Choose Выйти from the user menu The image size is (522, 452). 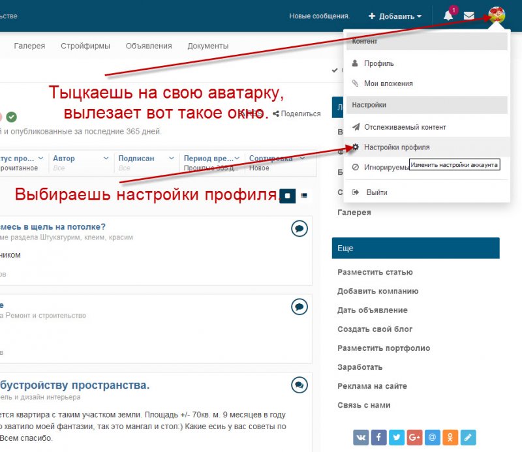point(376,192)
